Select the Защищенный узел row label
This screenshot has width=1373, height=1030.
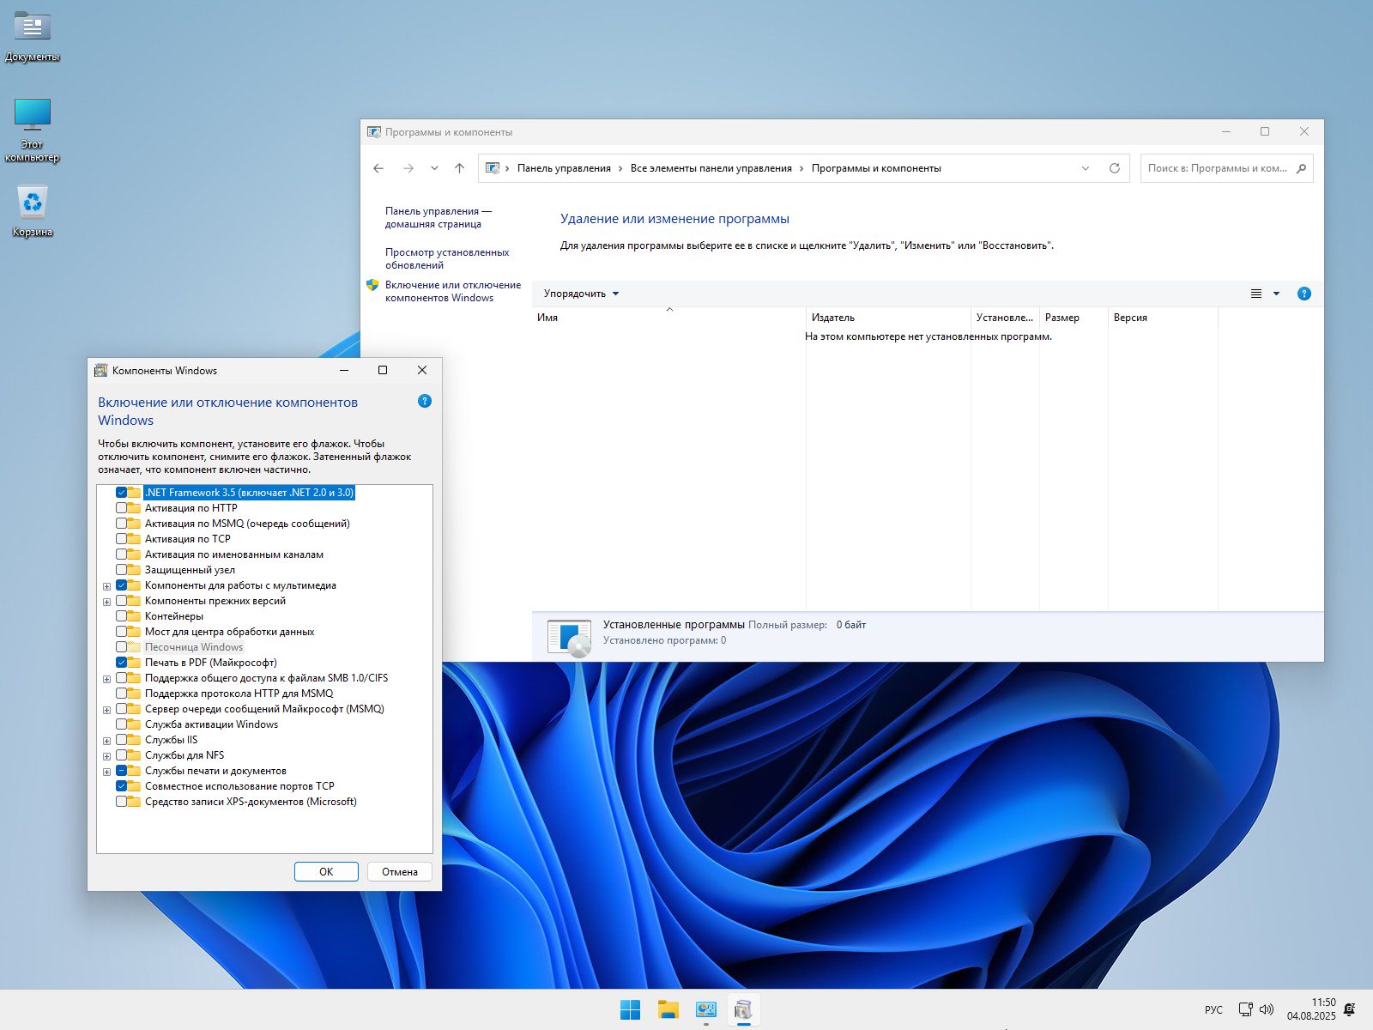190,570
